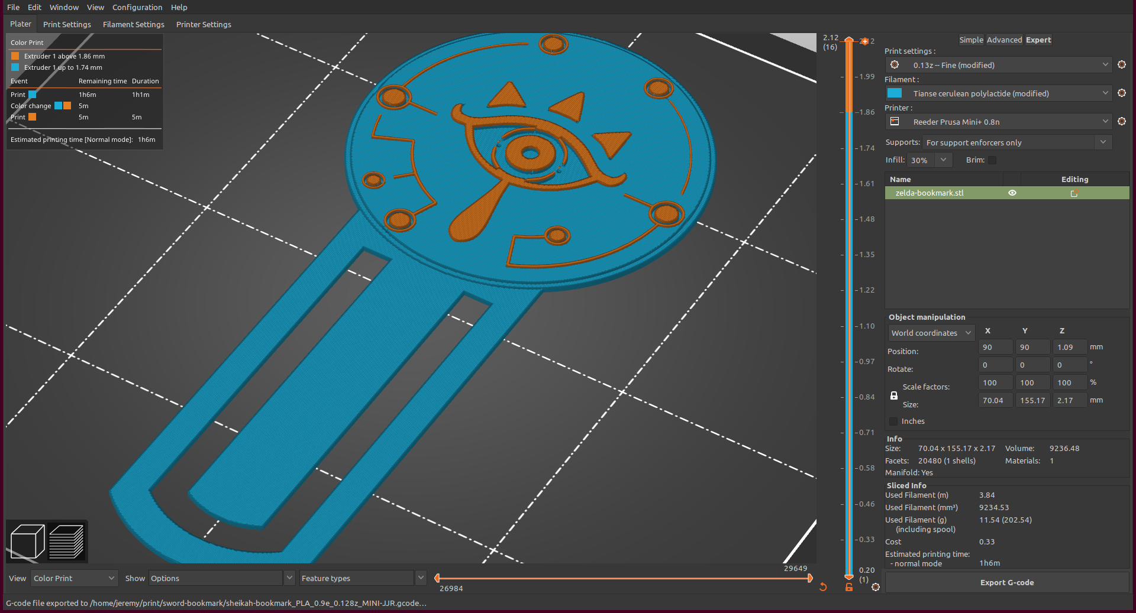Check the Inches checkbox
The height and width of the screenshot is (613, 1136).
click(893, 421)
